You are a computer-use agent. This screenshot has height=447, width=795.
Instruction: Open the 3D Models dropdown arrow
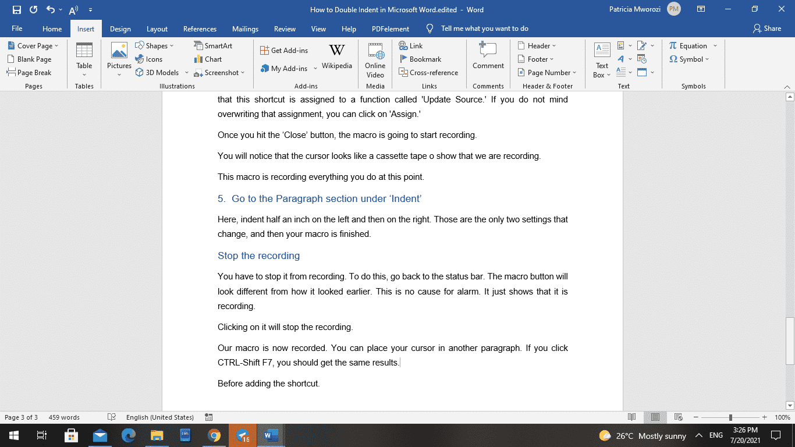click(x=187, y=73)
